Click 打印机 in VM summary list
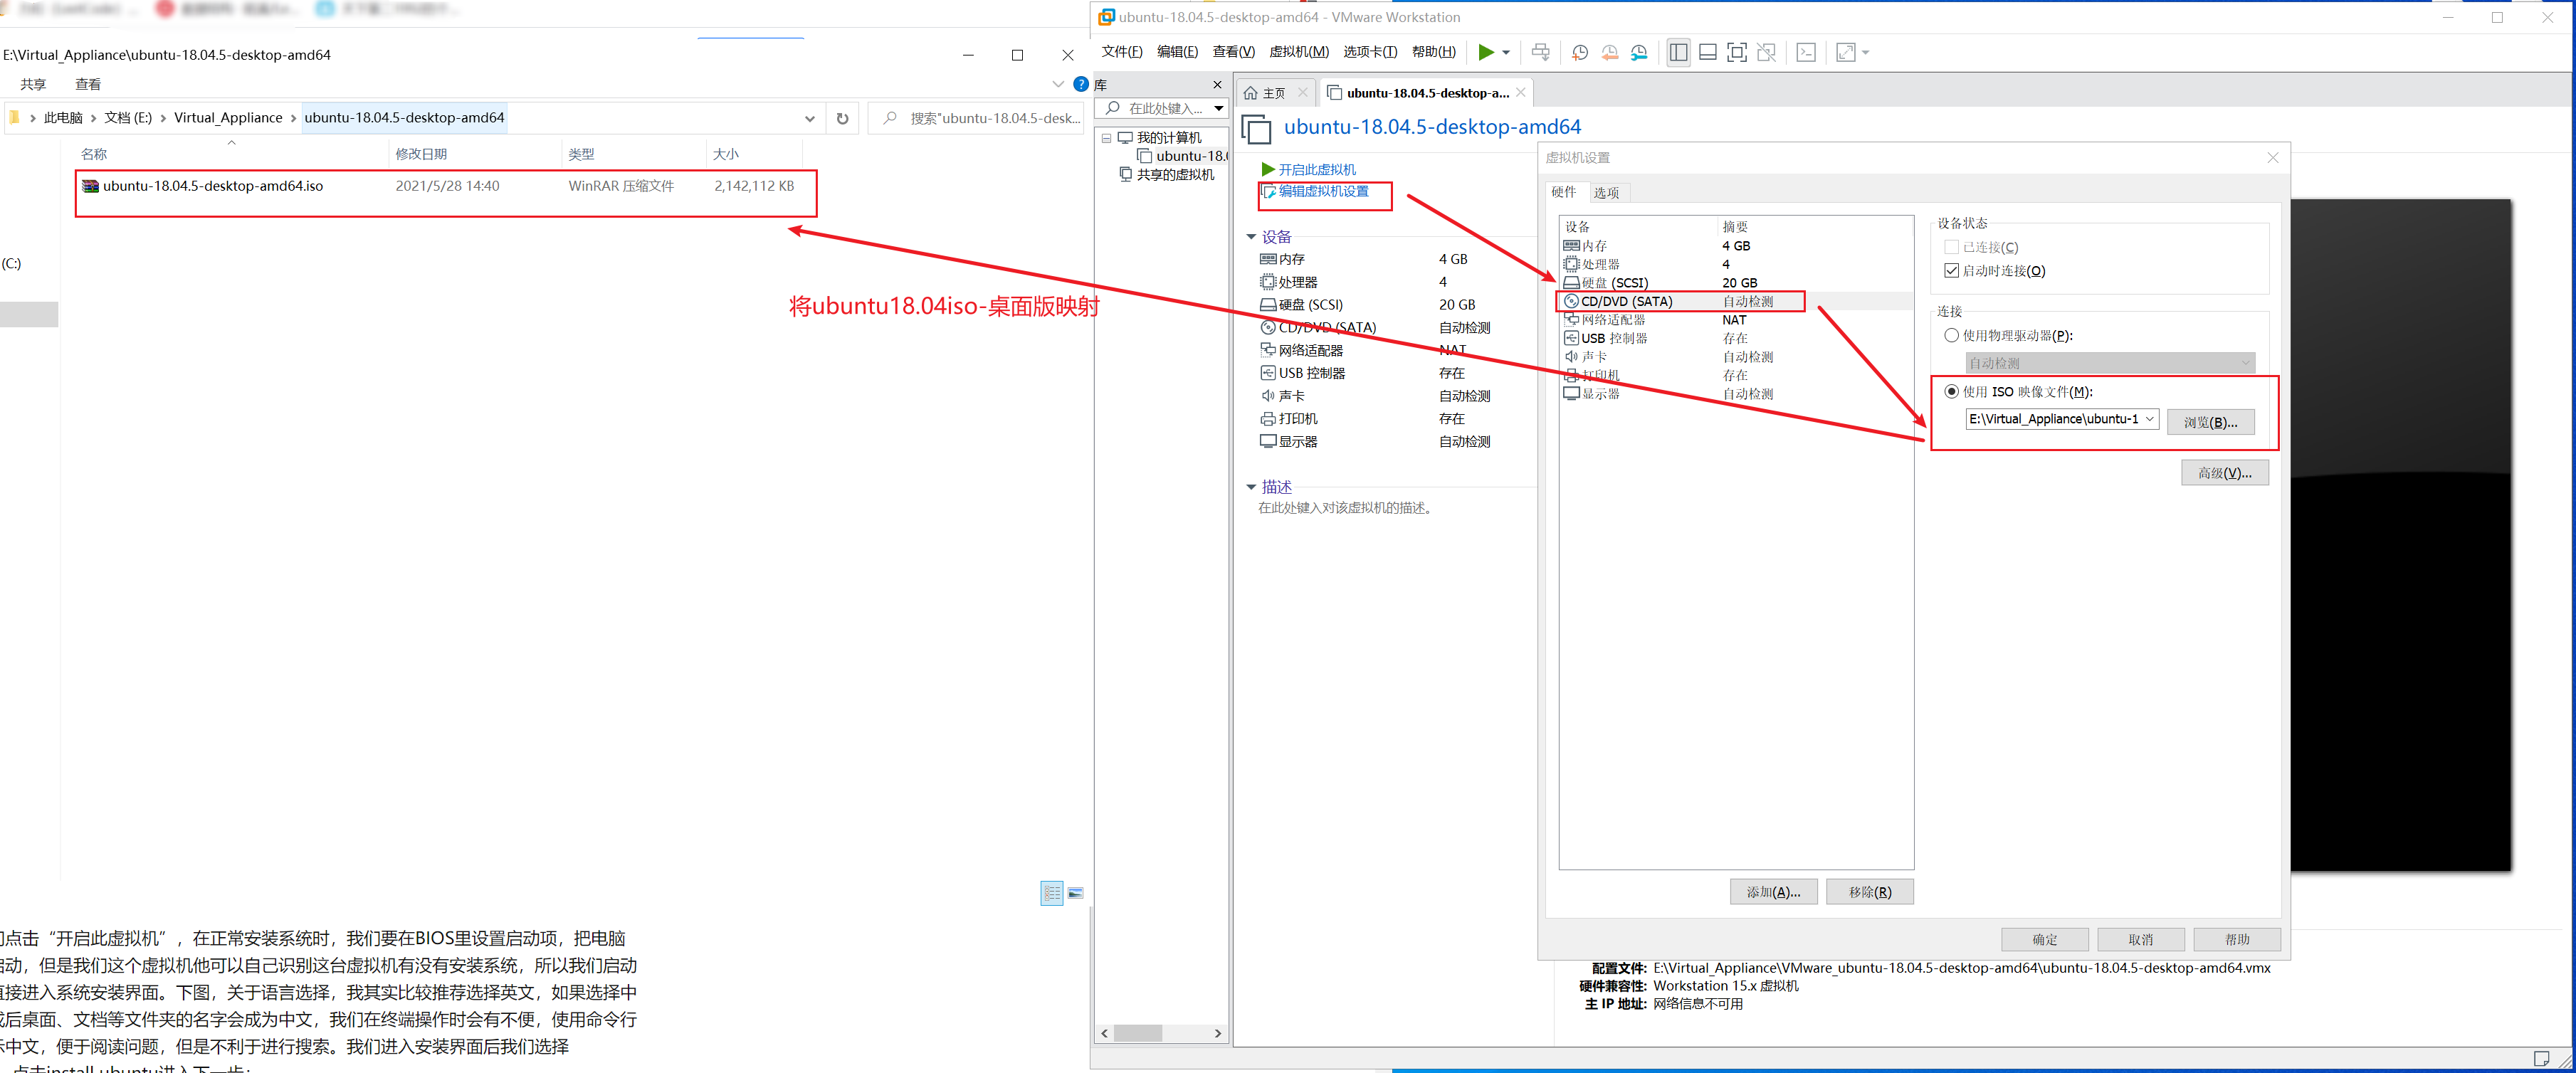The image size is (2576, 1073). pos(1289,419)
